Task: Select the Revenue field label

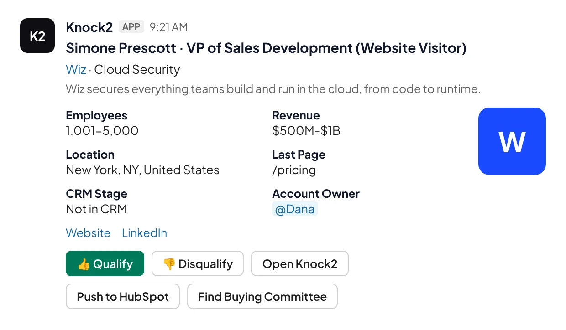Action: pos(296,115)
